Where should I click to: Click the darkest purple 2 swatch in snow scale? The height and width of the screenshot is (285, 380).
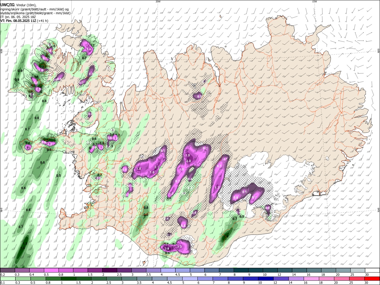pos(109,270)
